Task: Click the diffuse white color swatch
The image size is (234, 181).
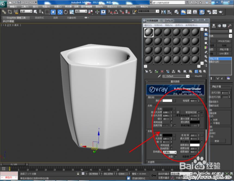Action: 167,101
